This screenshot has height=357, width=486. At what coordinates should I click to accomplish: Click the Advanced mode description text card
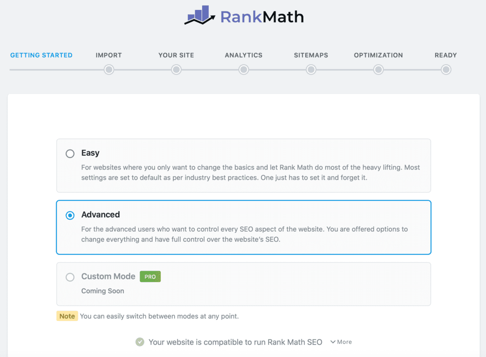(243, 234)
